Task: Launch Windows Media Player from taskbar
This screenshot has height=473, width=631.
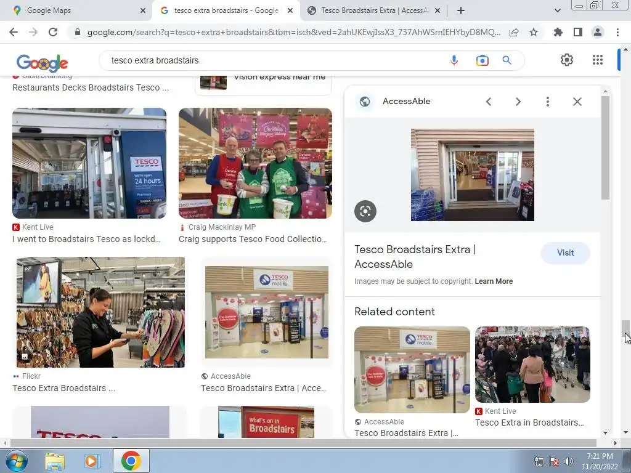Action: (91, 461)
